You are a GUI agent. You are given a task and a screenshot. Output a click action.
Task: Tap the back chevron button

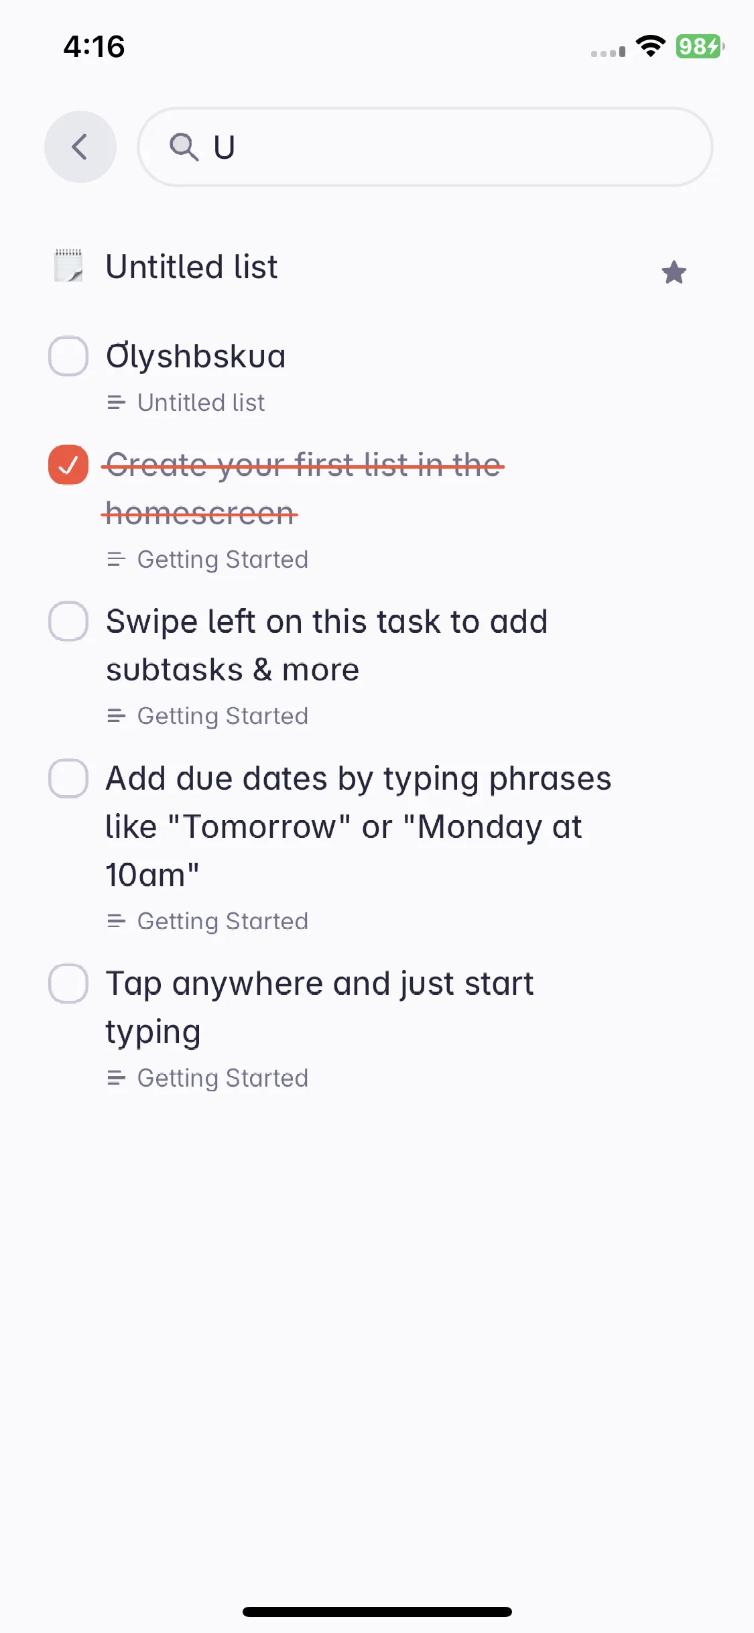[80, 147]
